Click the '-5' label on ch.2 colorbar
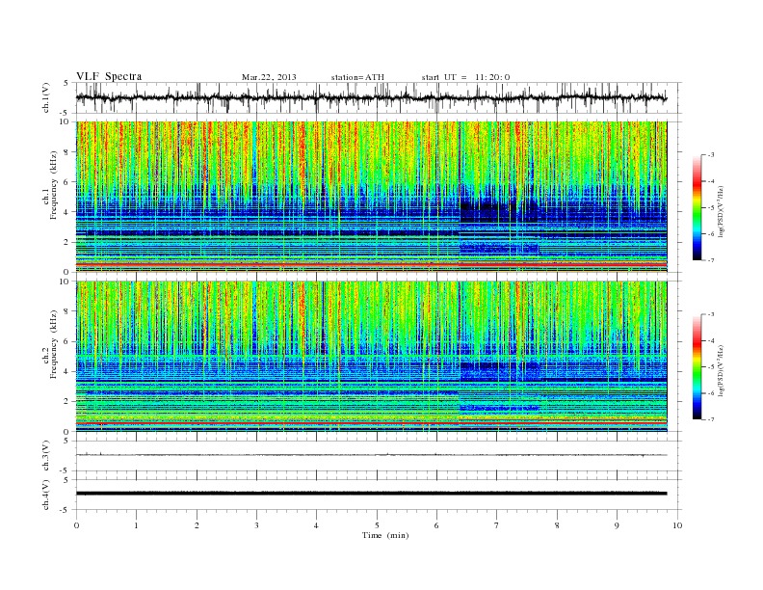Screen dimensions: 763x590 [711, 366]
